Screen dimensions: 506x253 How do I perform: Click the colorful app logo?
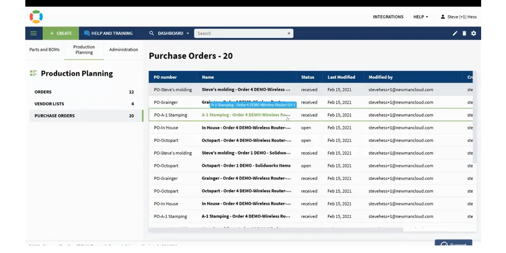pyautogui.click(x=36, y=17)
